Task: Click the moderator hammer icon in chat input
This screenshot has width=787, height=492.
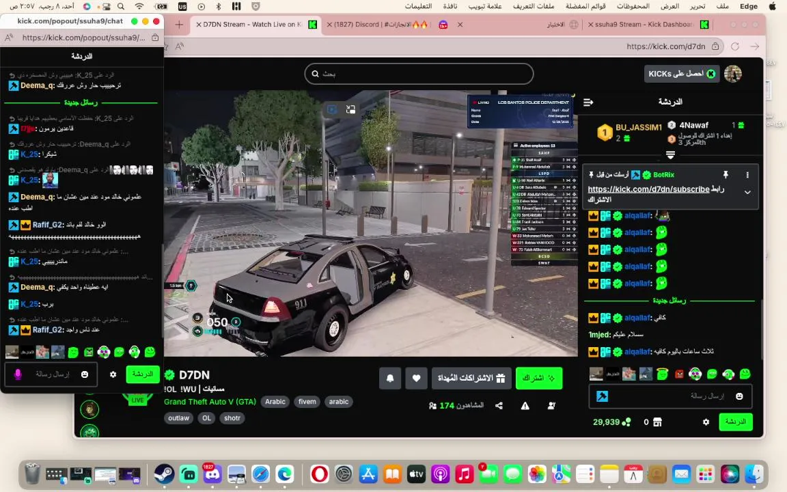Action: pyautogui.click(x=602, y=396)
